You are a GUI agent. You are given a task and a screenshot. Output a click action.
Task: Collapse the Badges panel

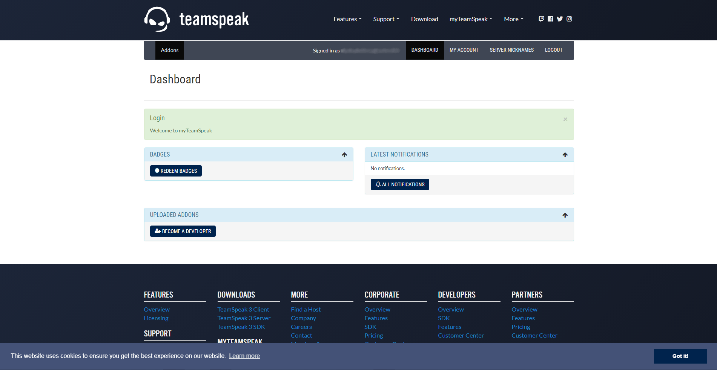[x=344, y=155]
